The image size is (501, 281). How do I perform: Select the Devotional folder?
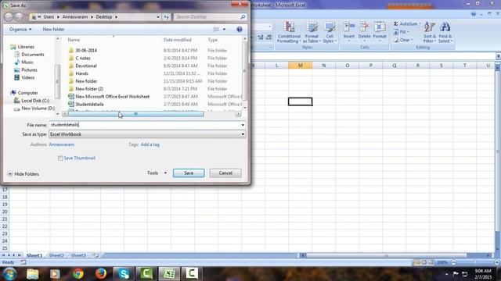point(86,66)
